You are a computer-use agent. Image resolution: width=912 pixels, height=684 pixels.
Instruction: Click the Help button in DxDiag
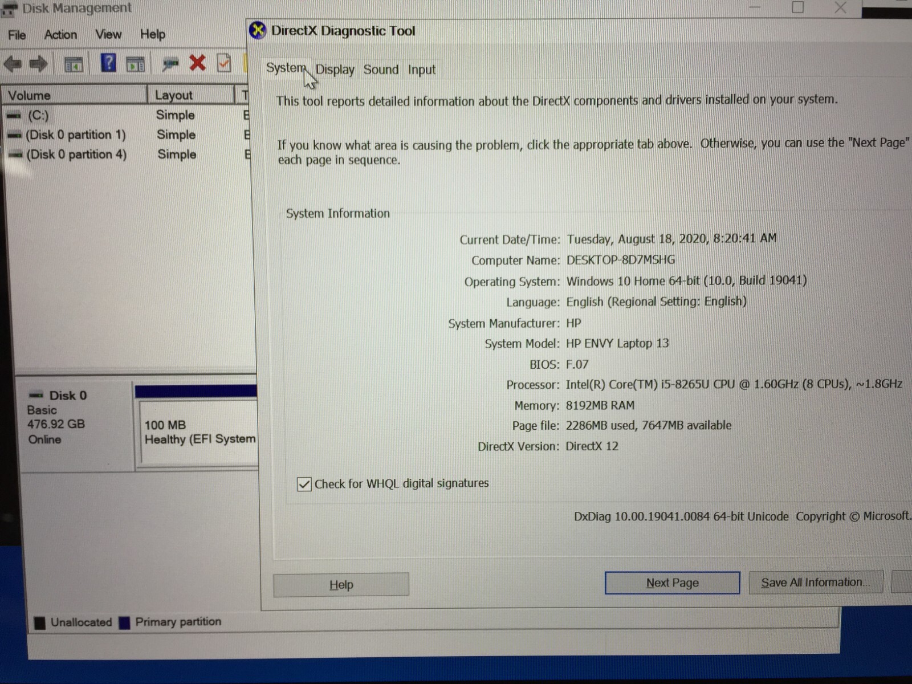[x=341, y=585]
